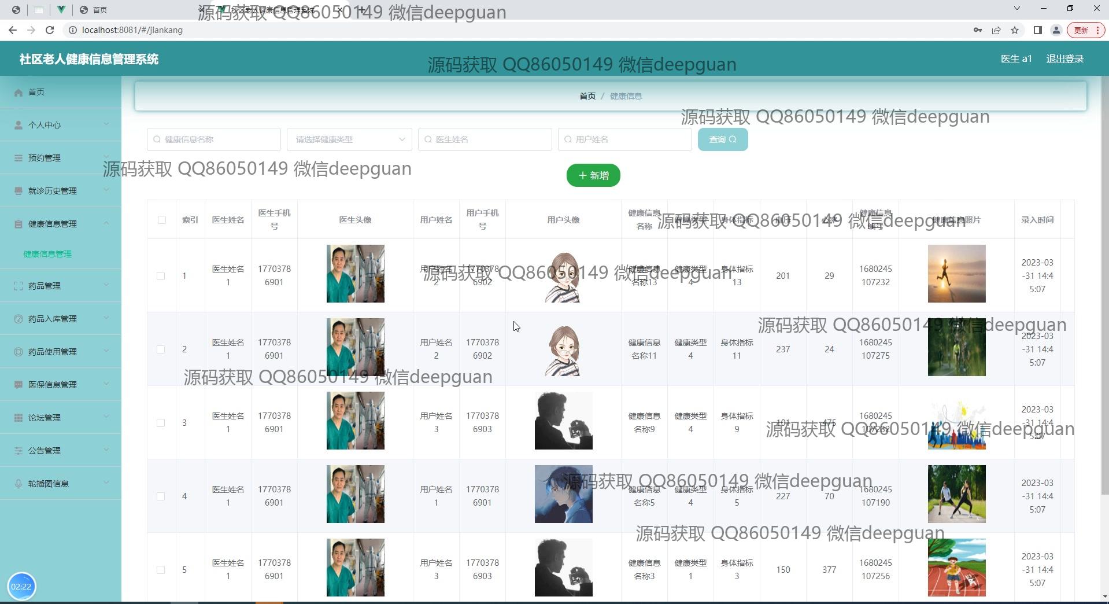The width and height of the screenshot is (1109, 604).
Task: Select 药品管理 in the sidebar
Action: (x=44, y=285)
